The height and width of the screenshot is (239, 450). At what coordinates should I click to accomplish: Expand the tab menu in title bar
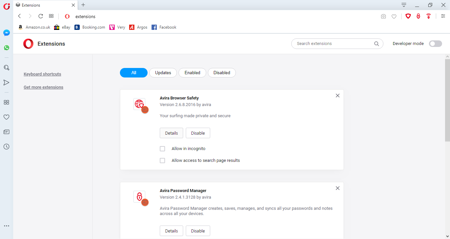tap(404, 5)
